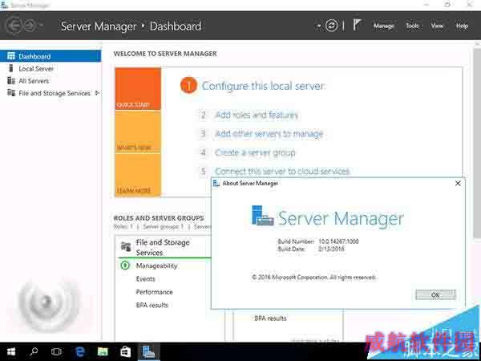481x361 pixels.
Task: Click the All Servers sidebar icon
Action: point(11,80)
